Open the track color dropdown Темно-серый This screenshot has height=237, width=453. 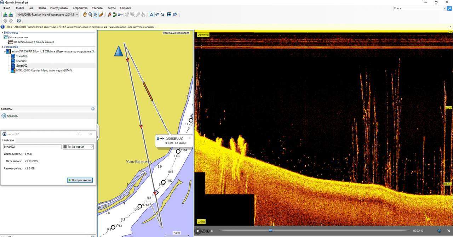tap(78, 147)
